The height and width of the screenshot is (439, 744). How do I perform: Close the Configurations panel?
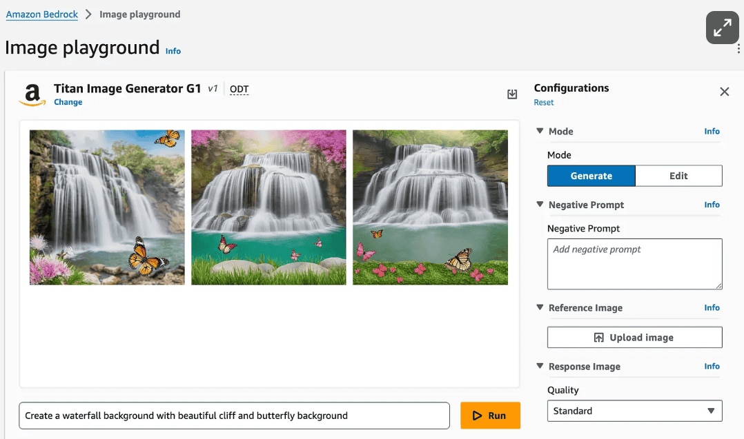pyautogui.click(x=724, y=92)
